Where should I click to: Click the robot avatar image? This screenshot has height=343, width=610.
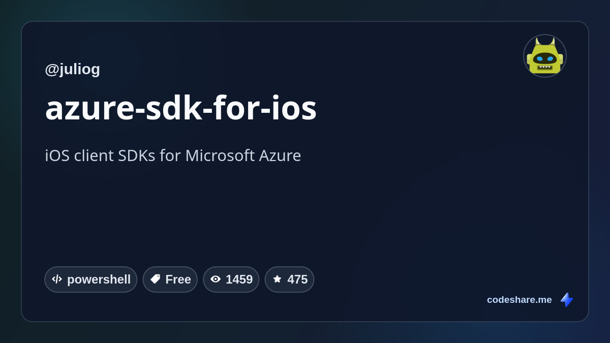tap(545, 56)
